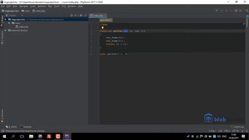Click the Run (play) toolbar icon
Screen dimensions: 249x140
point(222,10)
